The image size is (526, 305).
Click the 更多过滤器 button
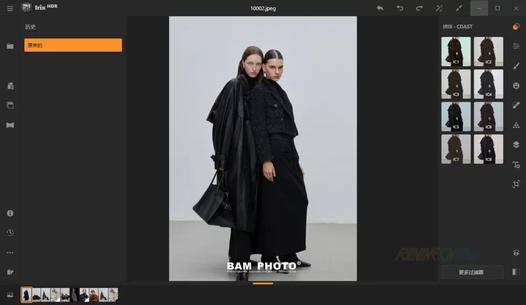(472, 272)
